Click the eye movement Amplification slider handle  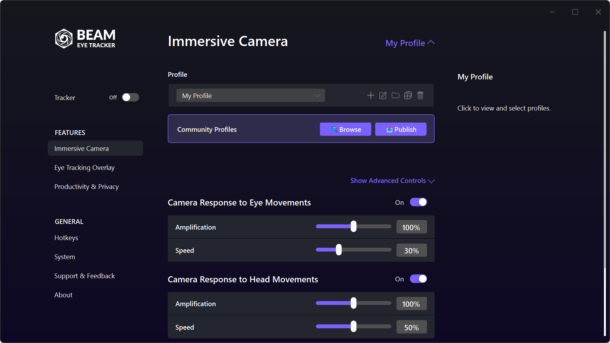click(354, 226)
